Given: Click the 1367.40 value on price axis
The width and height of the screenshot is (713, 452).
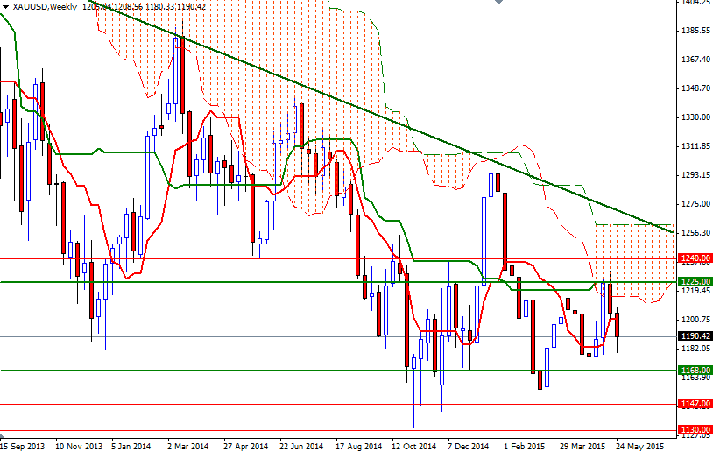Looking at the screenshot, I should point(695,59).
